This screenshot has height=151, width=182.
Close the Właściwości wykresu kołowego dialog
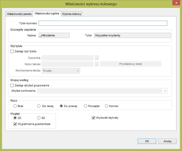click(176, 3)
